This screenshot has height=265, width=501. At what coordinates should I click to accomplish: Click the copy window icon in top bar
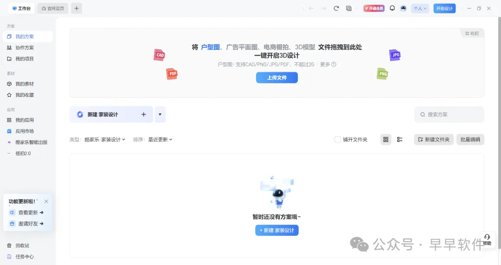348,8
